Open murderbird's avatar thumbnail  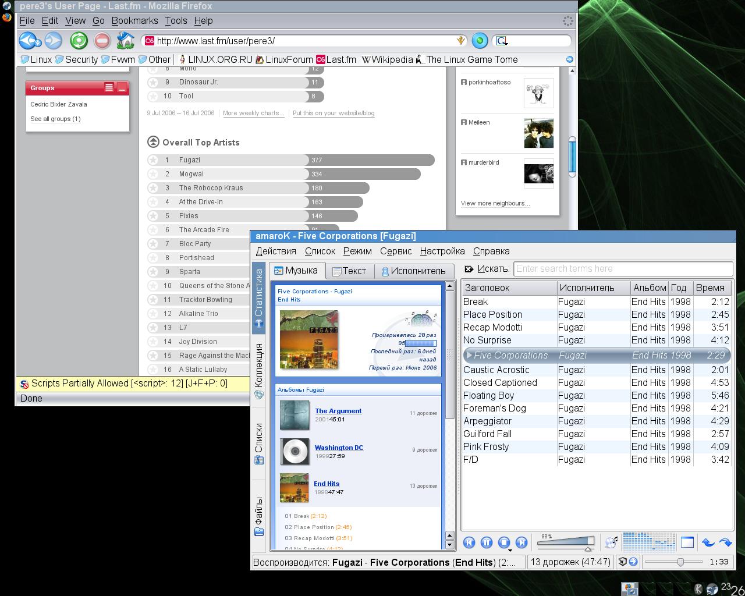[x=538, y=173]
